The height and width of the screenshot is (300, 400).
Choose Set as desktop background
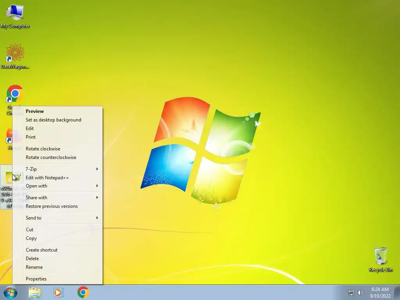click(57, 120)
